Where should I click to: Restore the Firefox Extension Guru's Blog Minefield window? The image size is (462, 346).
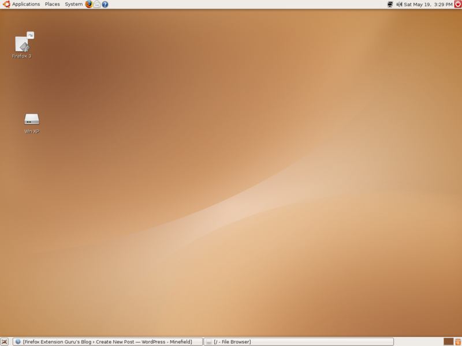tap(107, 341)
